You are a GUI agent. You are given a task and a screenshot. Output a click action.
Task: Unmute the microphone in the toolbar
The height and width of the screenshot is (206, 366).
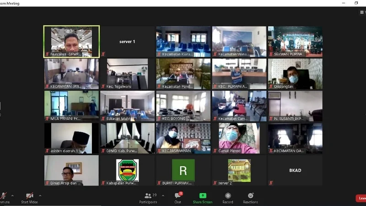4,196
